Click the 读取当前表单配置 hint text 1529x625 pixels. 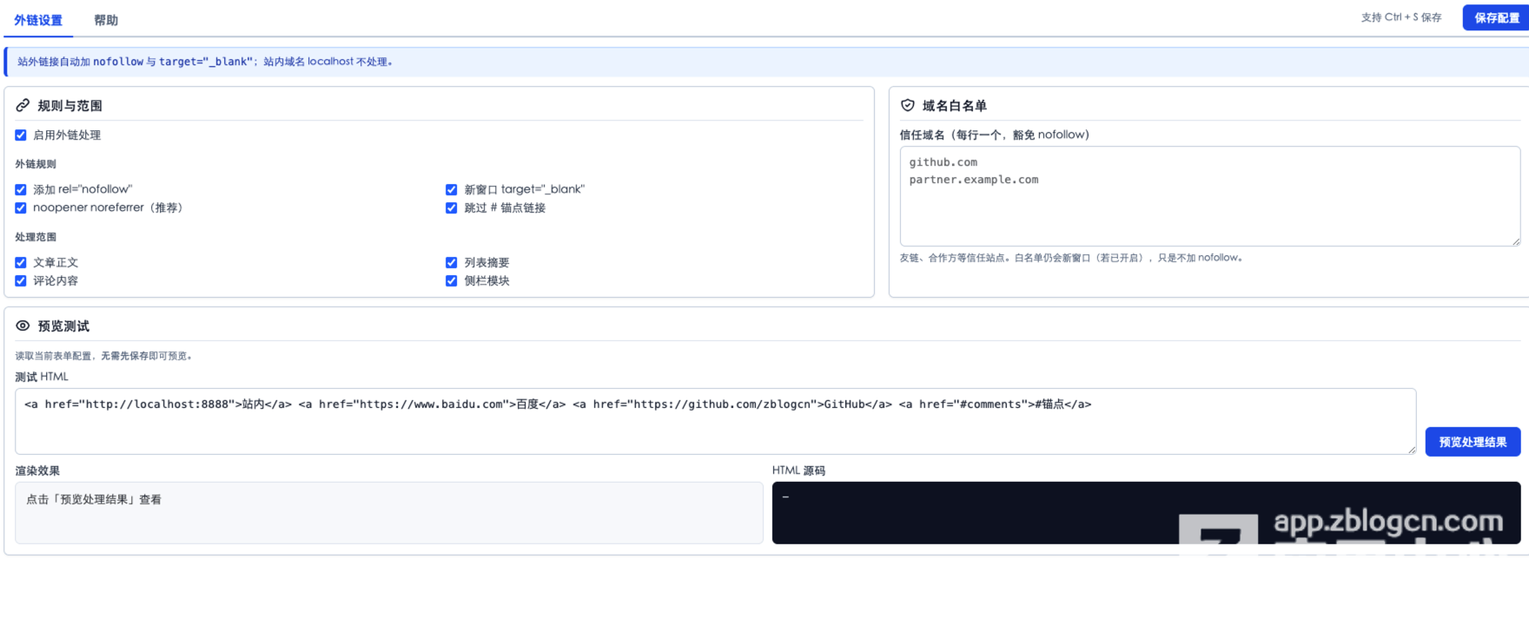tap(105, 356)
